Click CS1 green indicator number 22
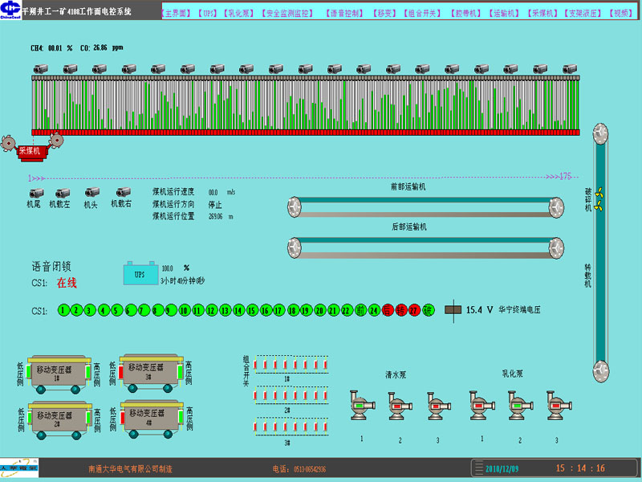The width and height of the screenshot is (642, 482). click(347, 310)
